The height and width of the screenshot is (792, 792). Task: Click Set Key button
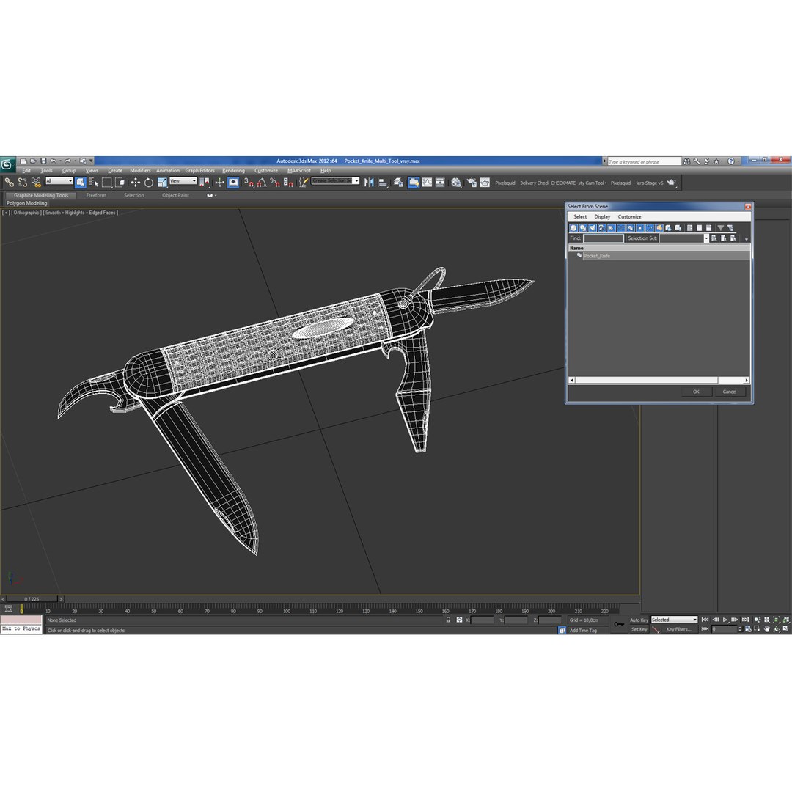[639, 629]
